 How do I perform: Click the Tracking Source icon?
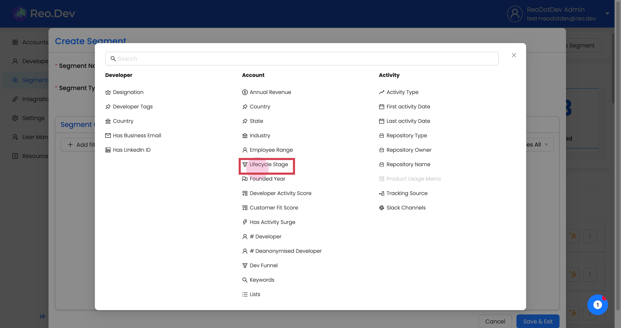[x=381, y=194]
